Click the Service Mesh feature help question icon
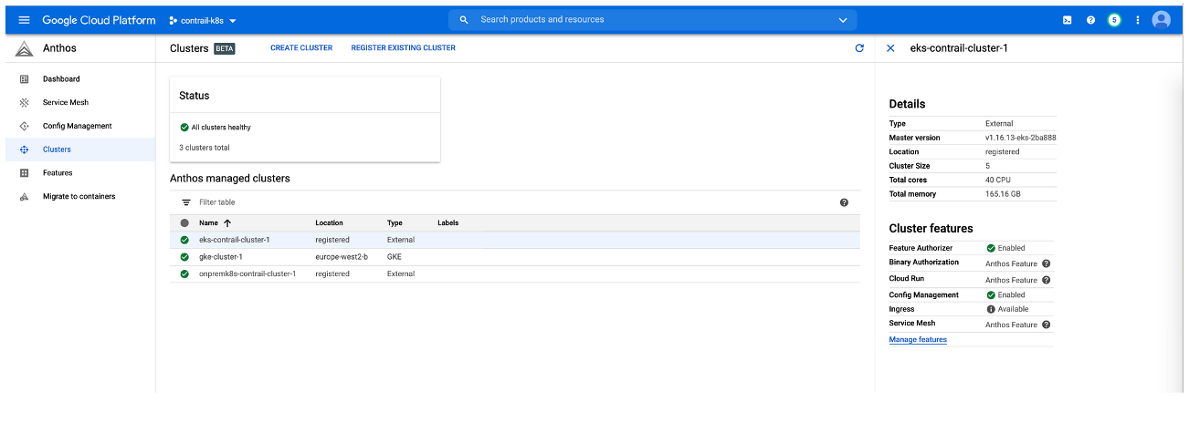The width and height of the screenshot is (1189, 423). click(x=1046, y=324)
